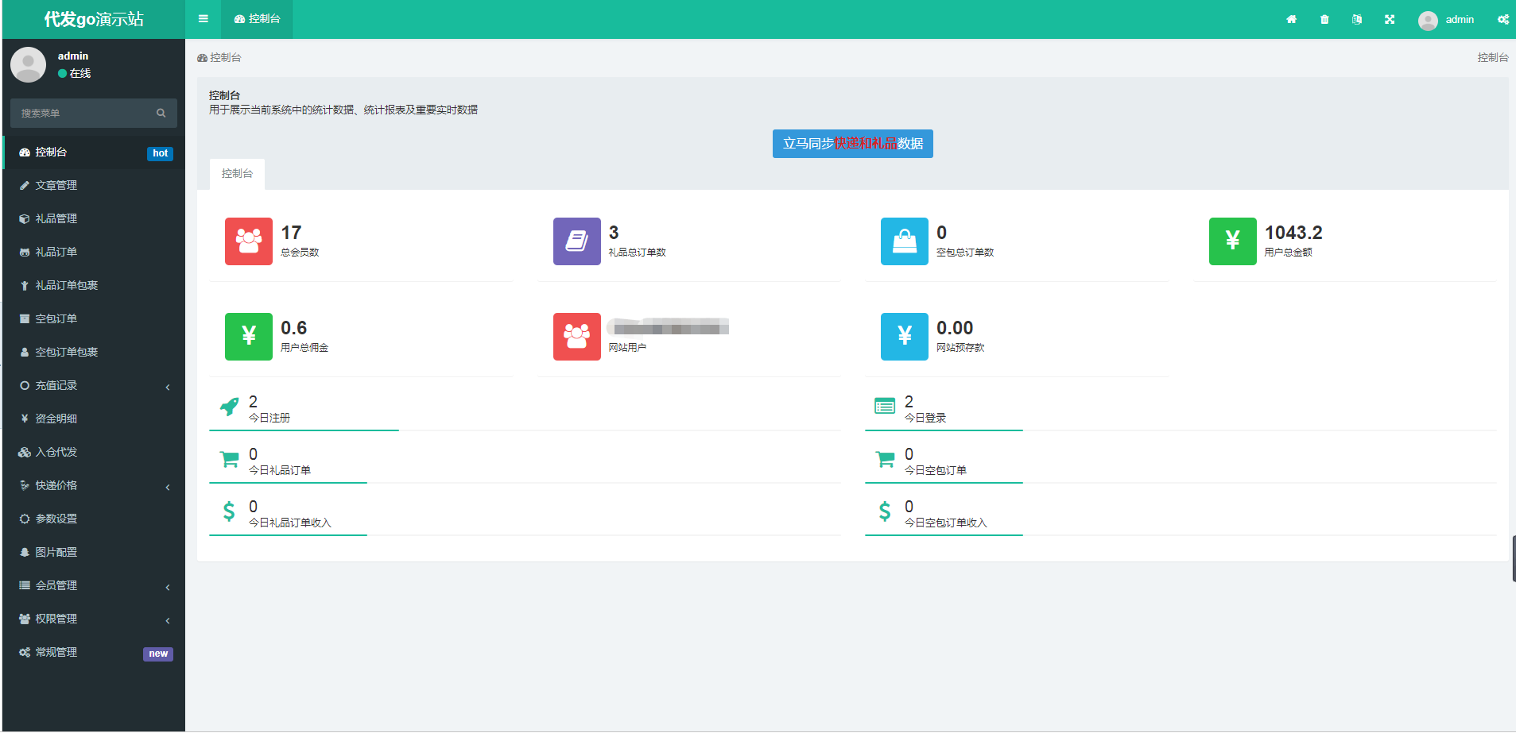Click the green 用户总佣金 yen icon

[249, 337]
